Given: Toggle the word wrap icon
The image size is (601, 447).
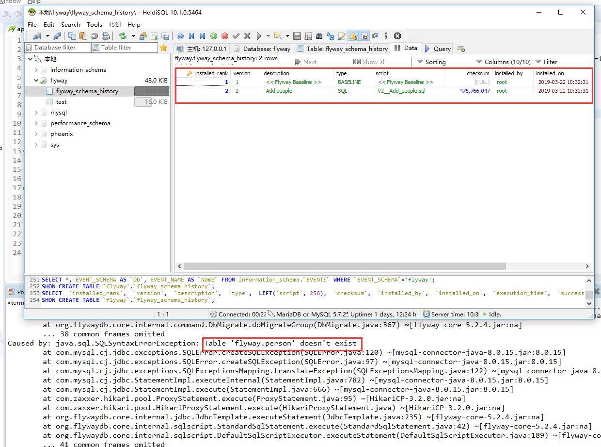Looking at the screenshot, I should [375, 36].
